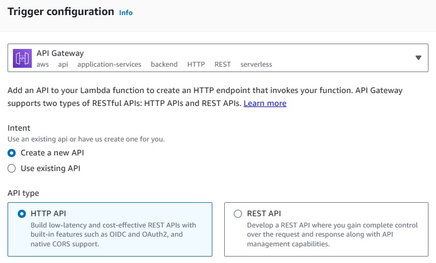Open the Info link beside Trigger configuration
The height and width of the screenshot is (263, 436).
(x=126, y=12)
